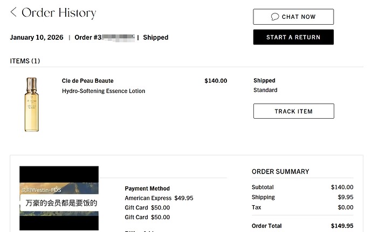Click the Track Item button
Image resolution: width=372 pixels, height=232 pixels.
pos(293,111)
